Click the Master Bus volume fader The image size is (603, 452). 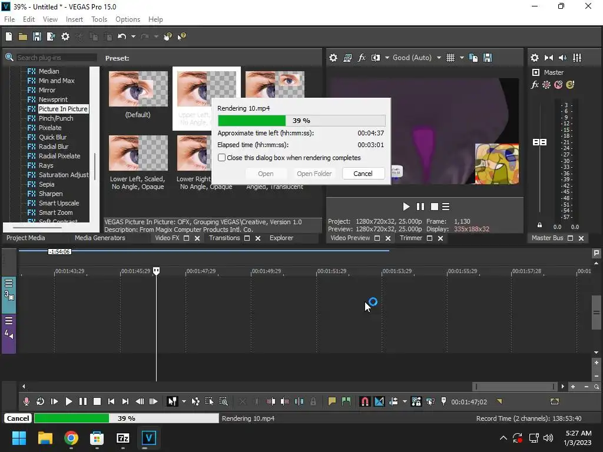pos(539,142)
